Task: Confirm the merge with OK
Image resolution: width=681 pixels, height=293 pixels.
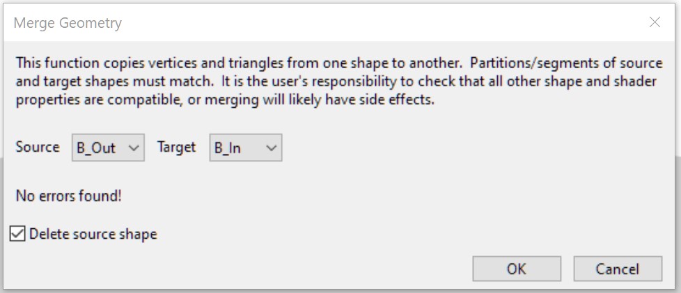Action: click(516, 269)
